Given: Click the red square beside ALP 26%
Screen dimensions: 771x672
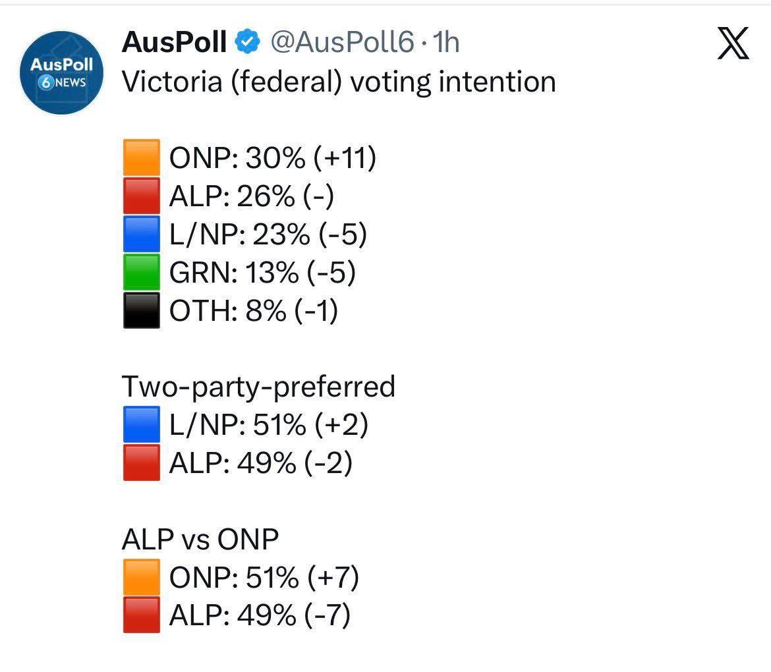Looking at the screenshot, I should [x=141, y=196].
